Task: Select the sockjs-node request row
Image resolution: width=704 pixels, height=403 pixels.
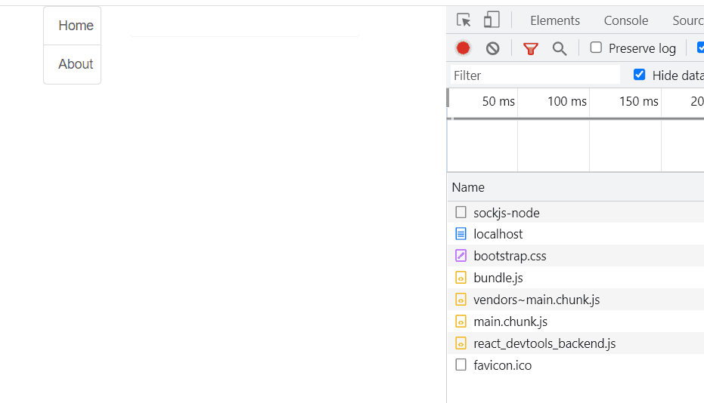Action: 575,213
